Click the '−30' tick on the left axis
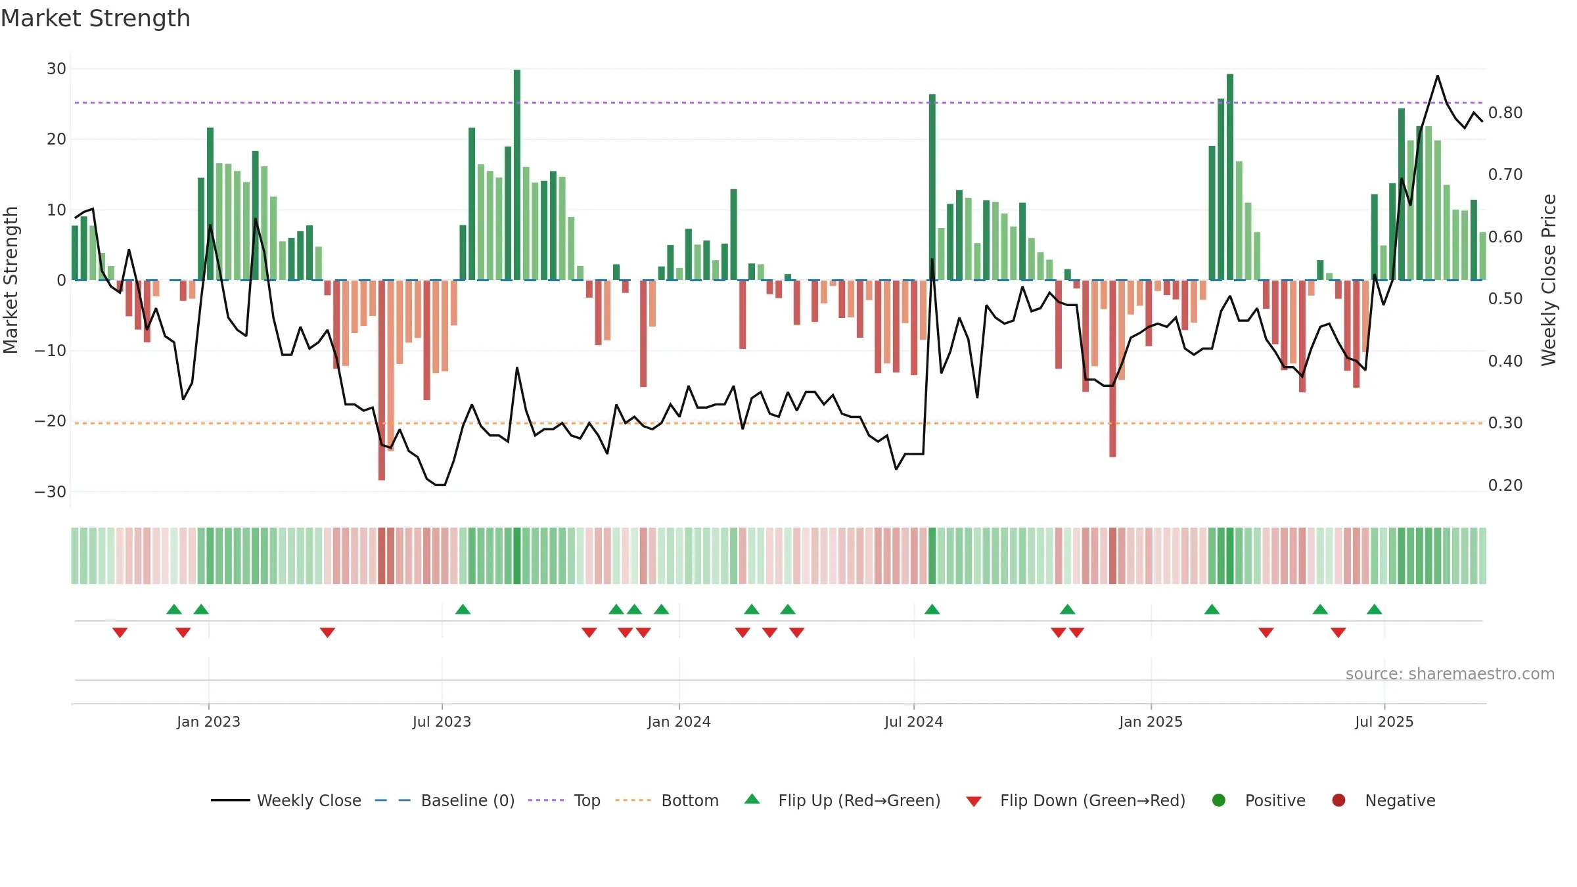 (x=51, y=492)
